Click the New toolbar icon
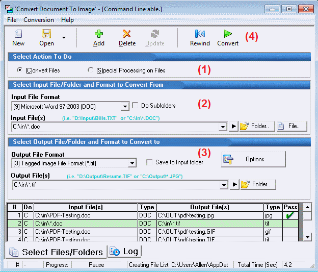The image size is (318, 272). pyautogui.click(x=18, y=34)
